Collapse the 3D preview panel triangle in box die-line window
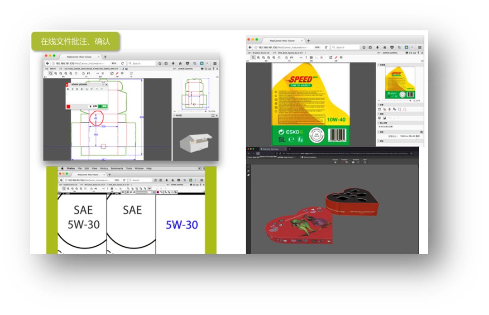 [x=174, y=115]
